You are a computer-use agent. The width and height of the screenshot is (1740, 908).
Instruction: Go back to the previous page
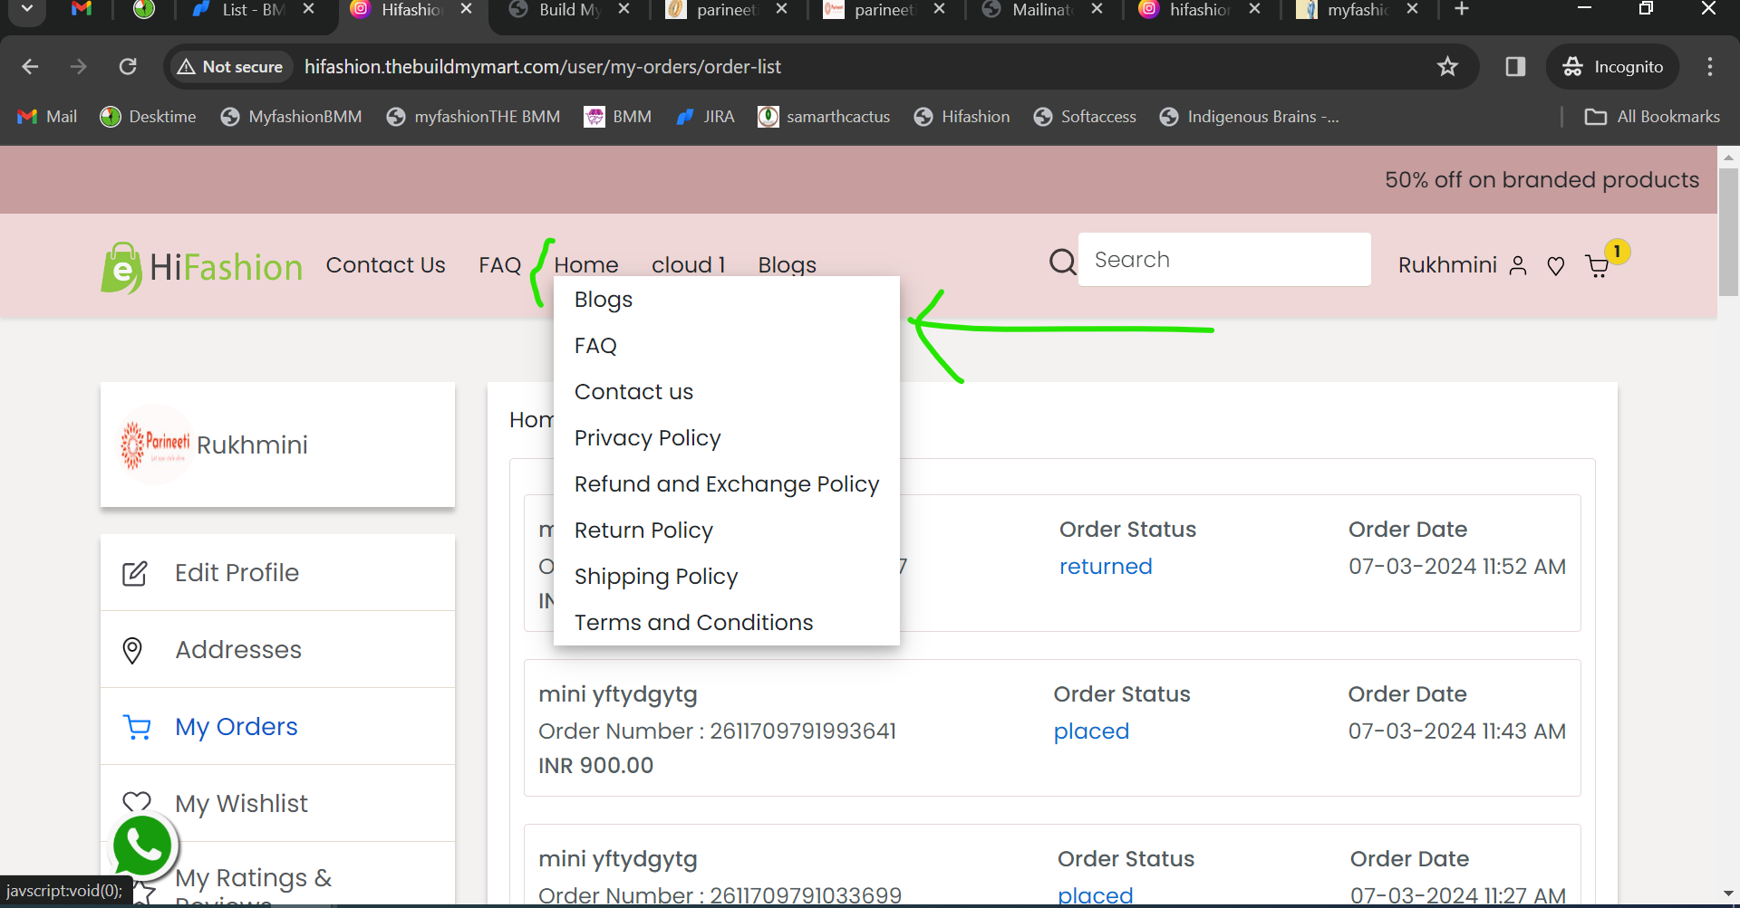30,66
